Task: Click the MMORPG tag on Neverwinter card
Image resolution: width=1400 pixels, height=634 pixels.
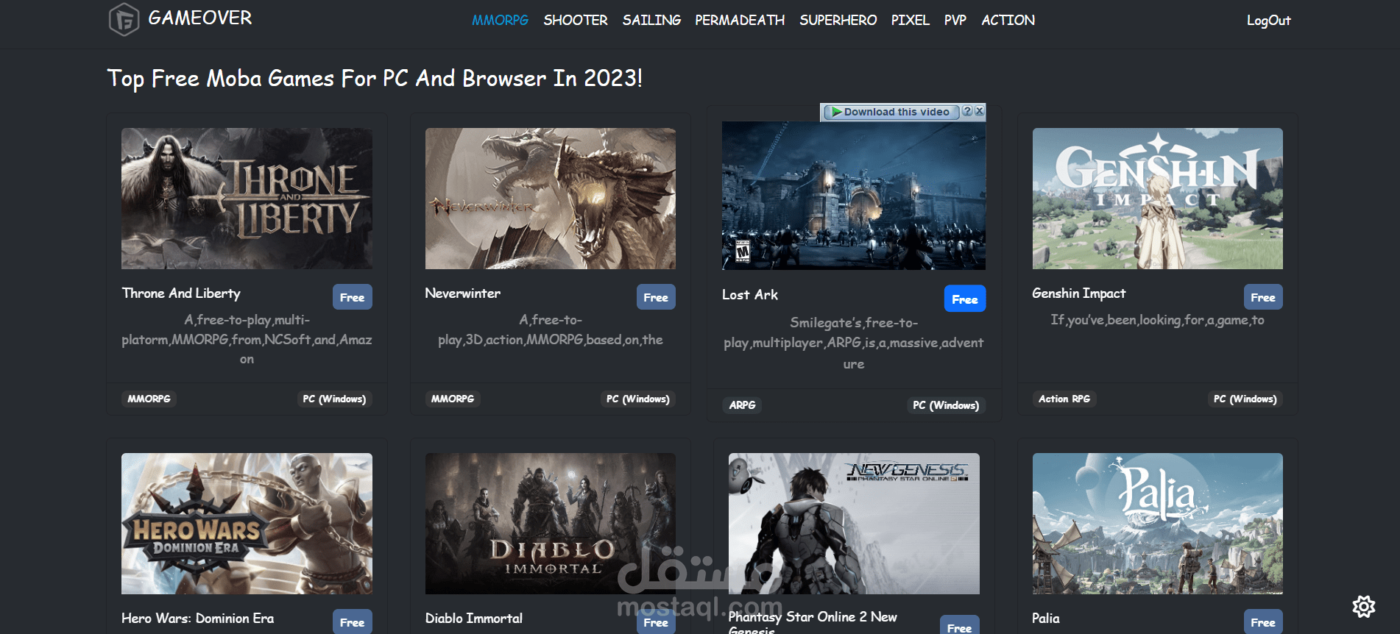Action: tap(453, 399)
